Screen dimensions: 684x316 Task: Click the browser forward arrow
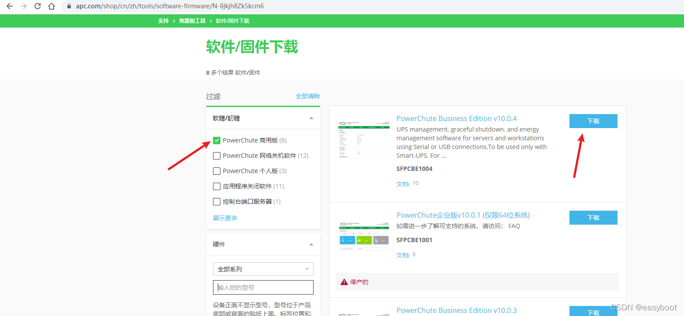click(x=24, y=7)
